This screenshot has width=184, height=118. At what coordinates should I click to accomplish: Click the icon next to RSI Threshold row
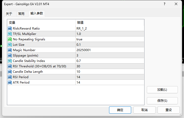point(10,66)
